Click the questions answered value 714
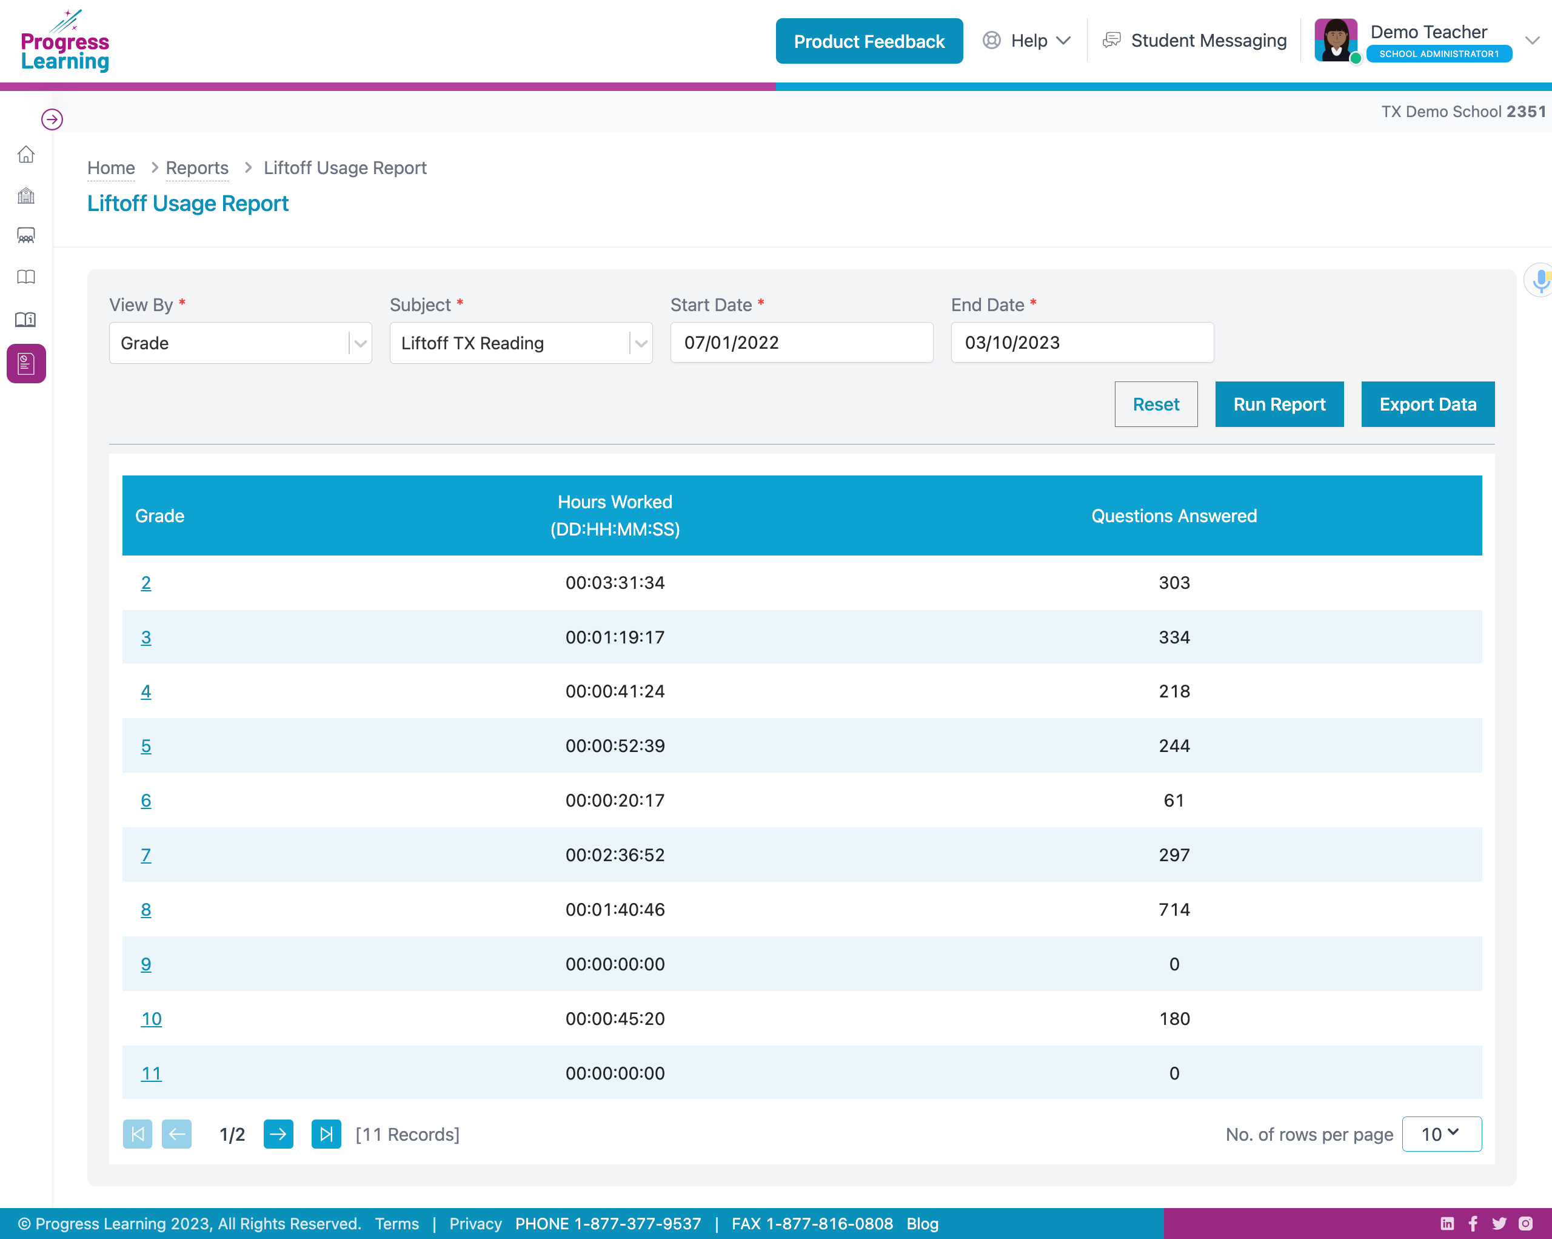 point(1174,909)
